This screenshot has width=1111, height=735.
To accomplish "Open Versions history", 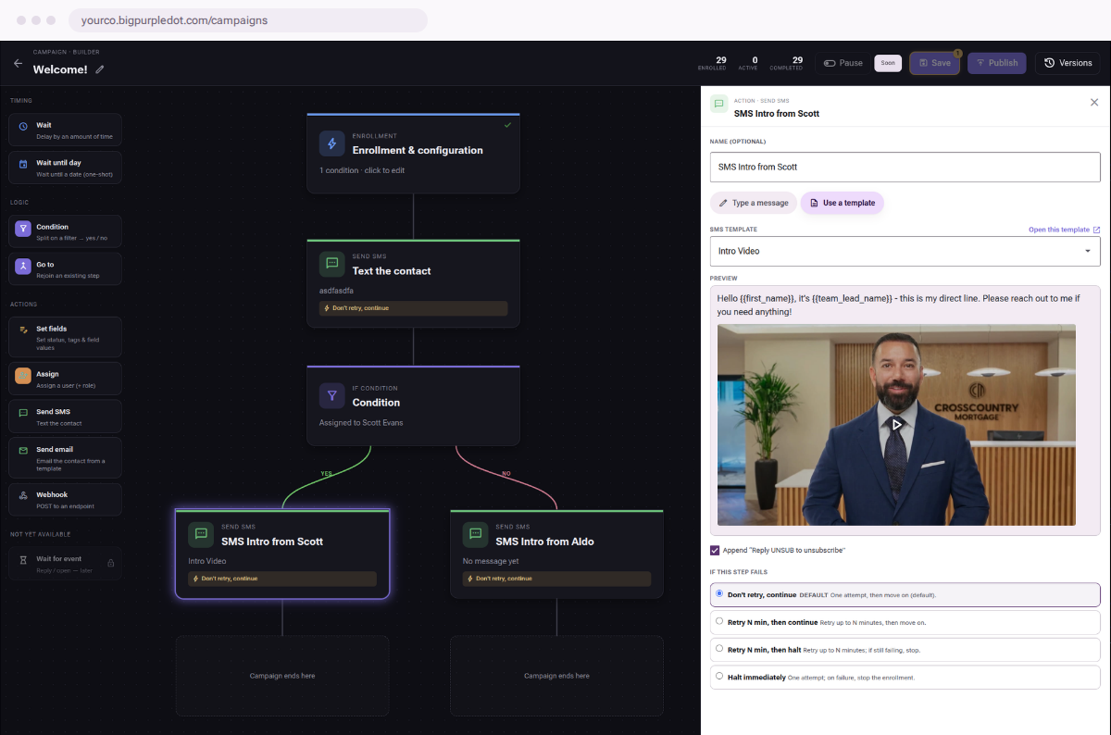I will pyautogui.click(x=1067, y=63).
